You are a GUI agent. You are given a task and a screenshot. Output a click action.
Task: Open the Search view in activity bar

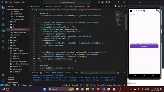tap(3, 13)
